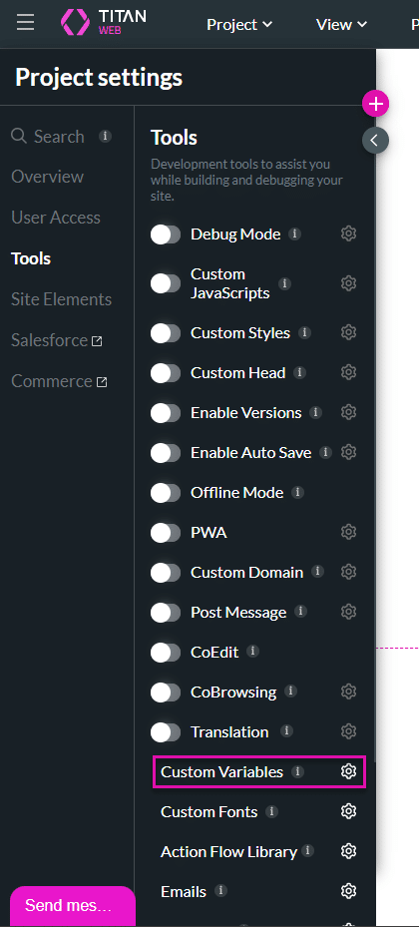Toggle Custom JavaScripts on
The height and width of the screenshot is (927, 419).
[x=166, y=283]
